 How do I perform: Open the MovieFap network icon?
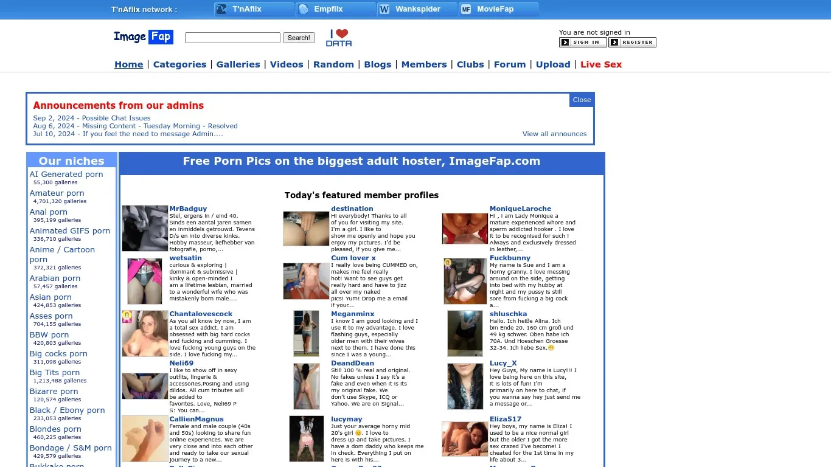point(498,9)
